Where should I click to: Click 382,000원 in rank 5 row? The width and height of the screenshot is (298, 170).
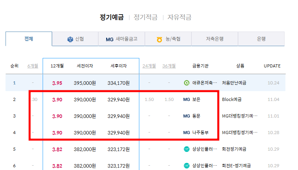pos(85,149)
